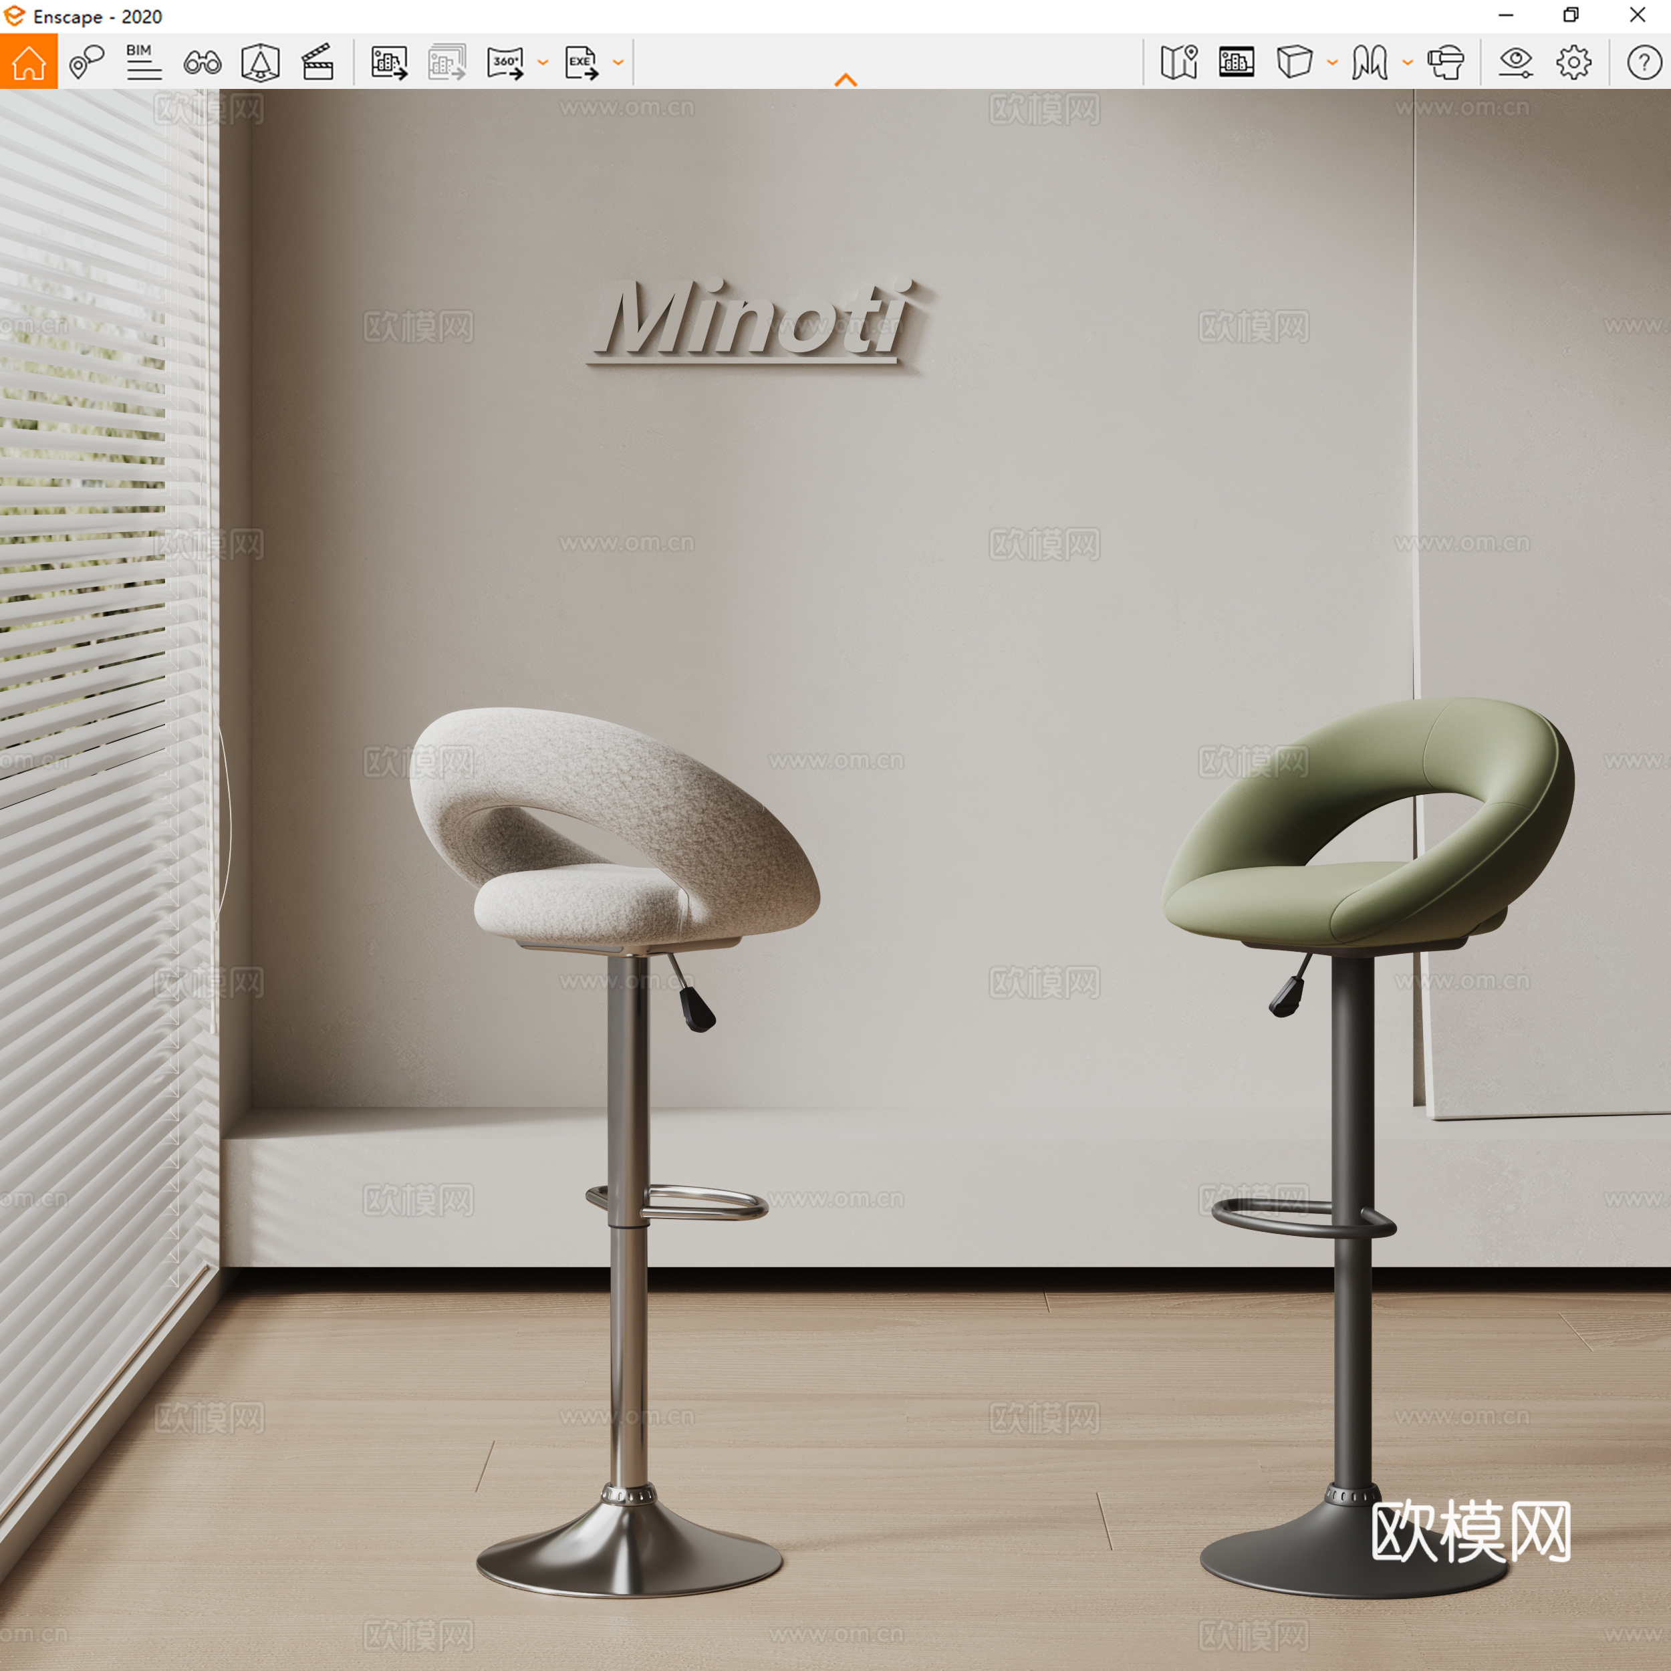Open the video editor clapperboard
1671x1671 pixels.
pyautogui.click(x=317, y=62)
